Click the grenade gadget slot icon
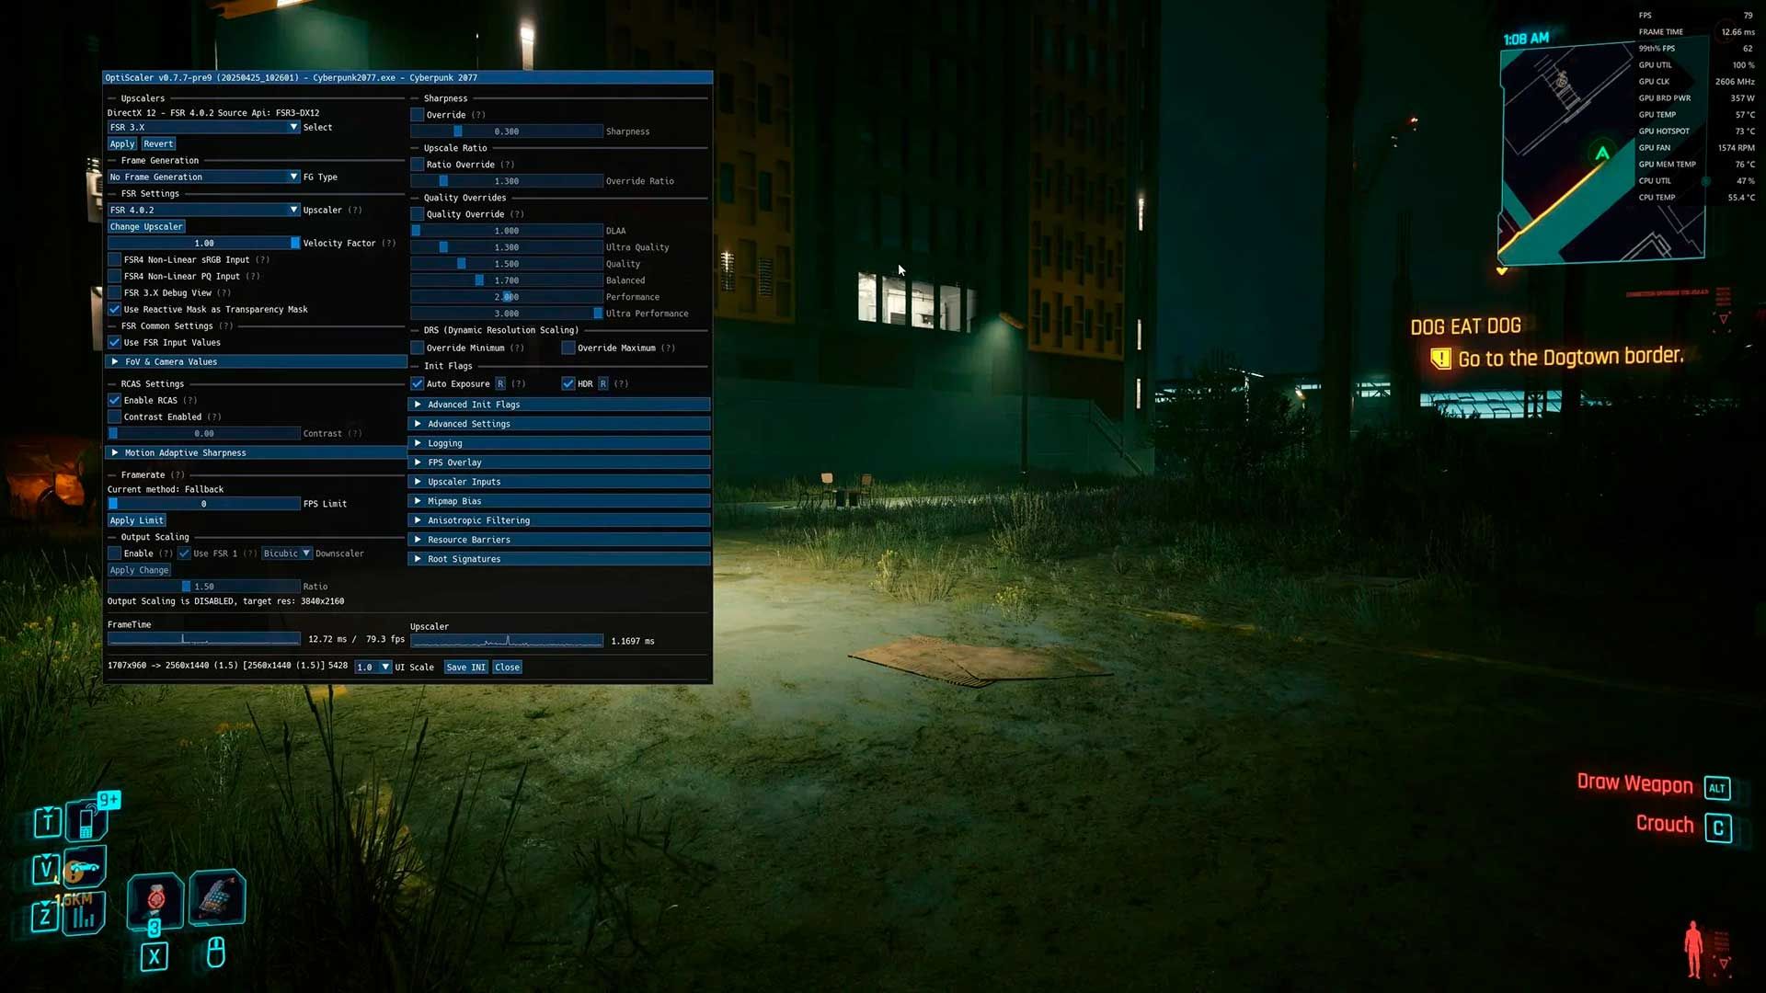This screenshot has height=993, width=1766. tap(217, 896)
